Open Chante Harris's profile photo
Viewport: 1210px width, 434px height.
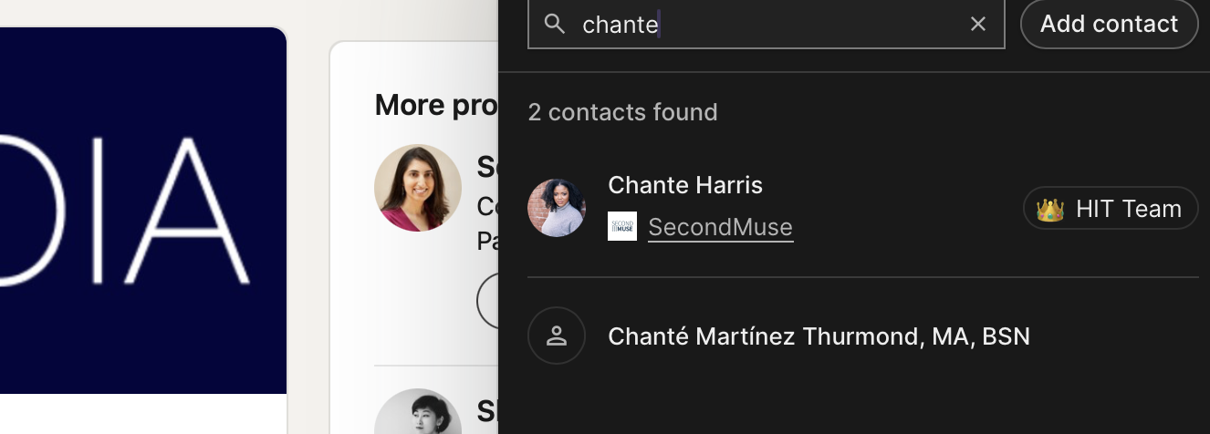[x=557, y=208]
